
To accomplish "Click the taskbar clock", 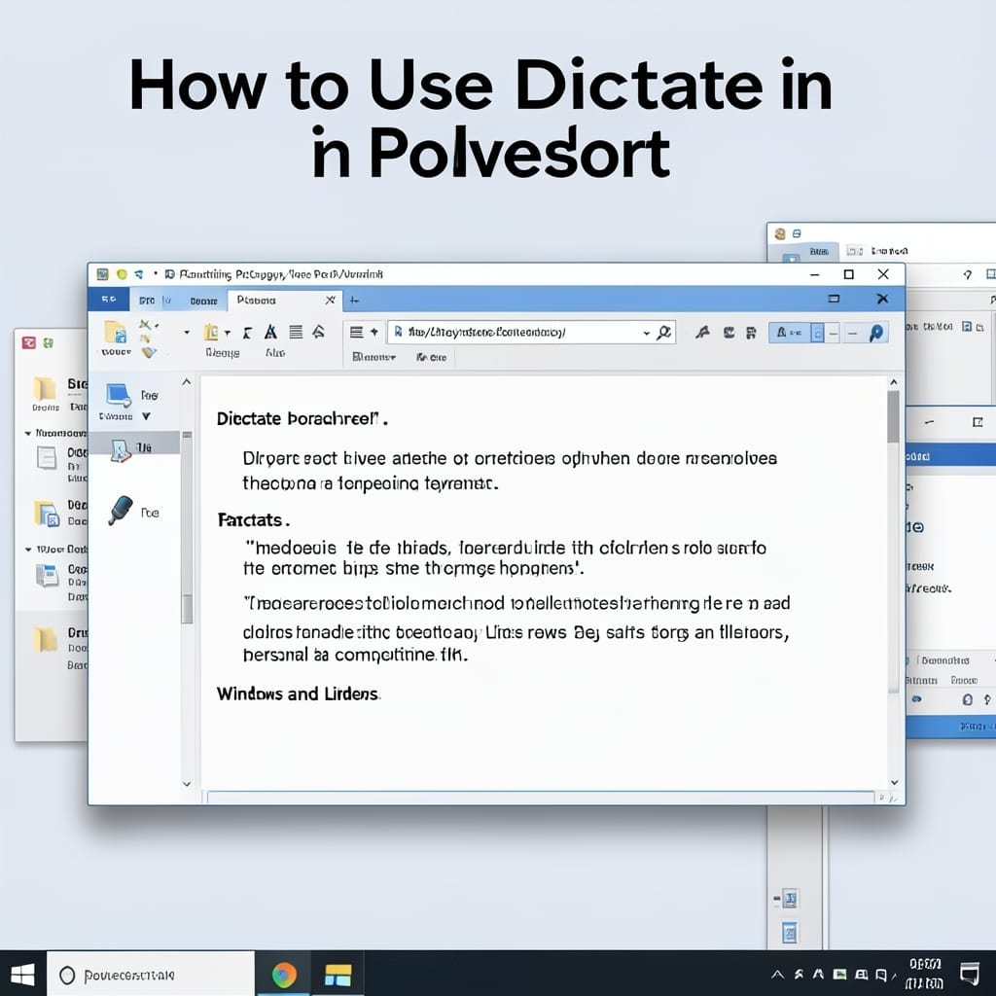I will pos(924,973).
